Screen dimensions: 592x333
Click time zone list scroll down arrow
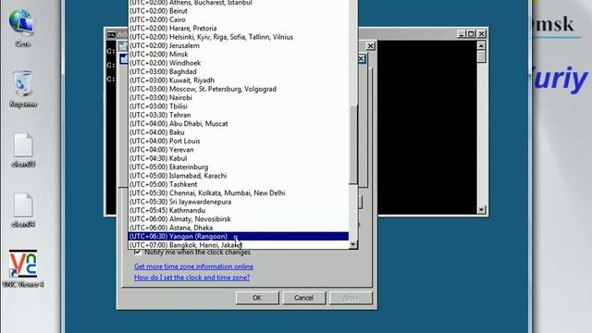353,244
